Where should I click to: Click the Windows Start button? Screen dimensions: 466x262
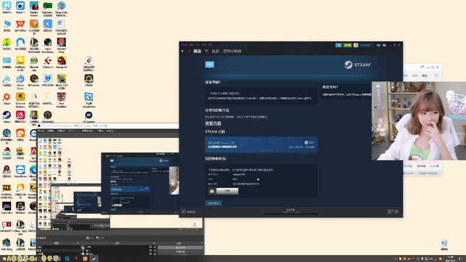tap(4, 259)
